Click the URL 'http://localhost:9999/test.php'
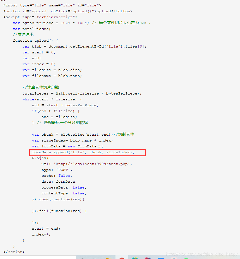Viewport: 240px width, 259px height. 92,164
